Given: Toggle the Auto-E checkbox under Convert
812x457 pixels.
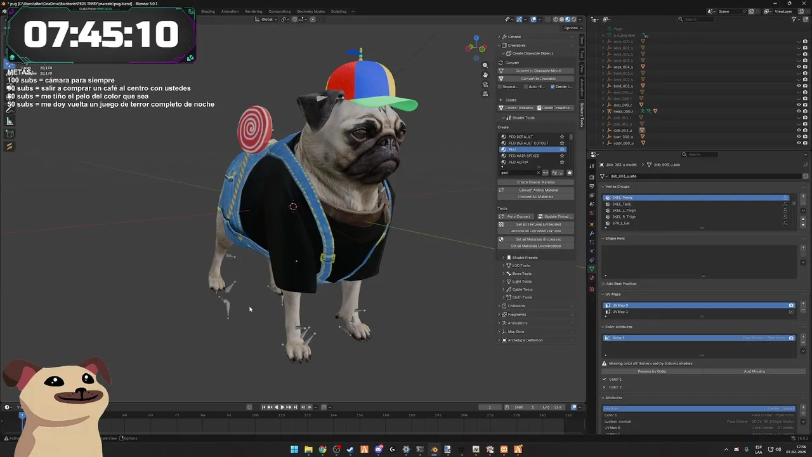Looking at the screenshot, I should pyautogui.click(x=526, y=86).
